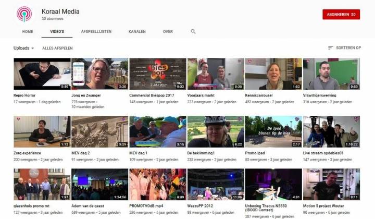Open the WazzuPP 2012 video thumbnail
375x219 pixels.
(215, 185)
